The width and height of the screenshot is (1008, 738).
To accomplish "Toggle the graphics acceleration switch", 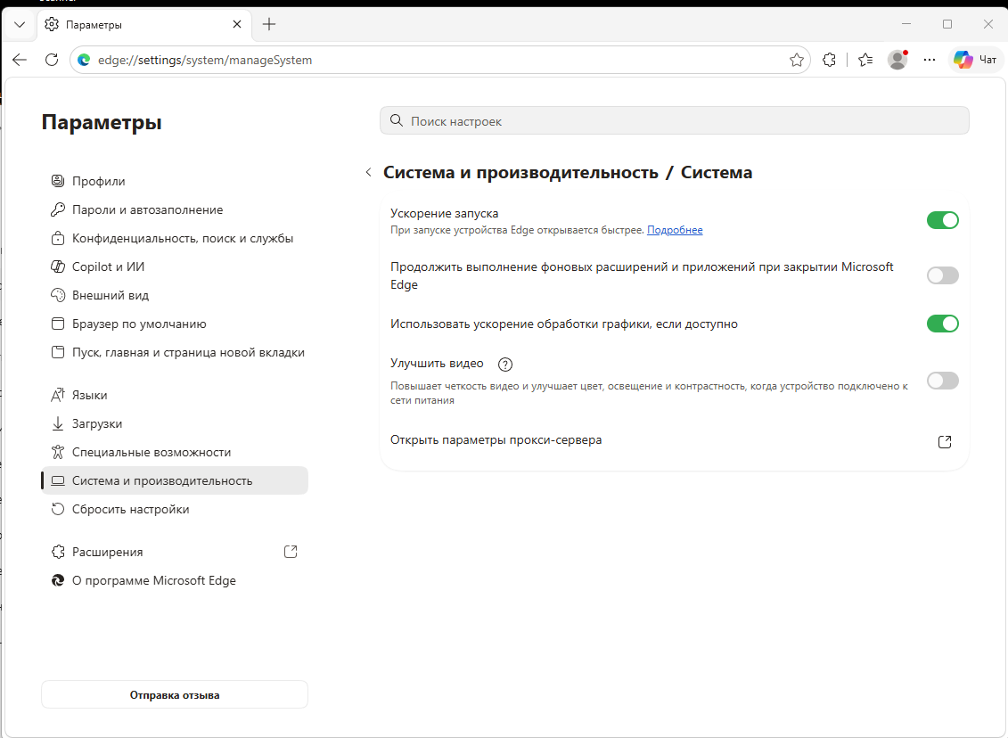I will (x=942, y=324).
